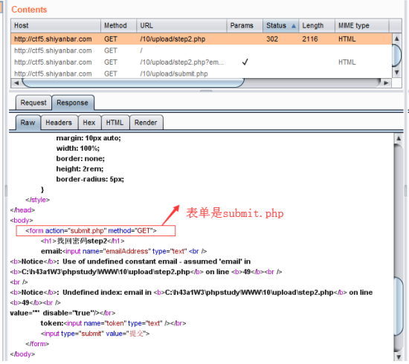Screen dimensions: 409x364
Task: Click Params checkmark in step2.php?em row
Action: pyautogui.click(x=245, y=62)
